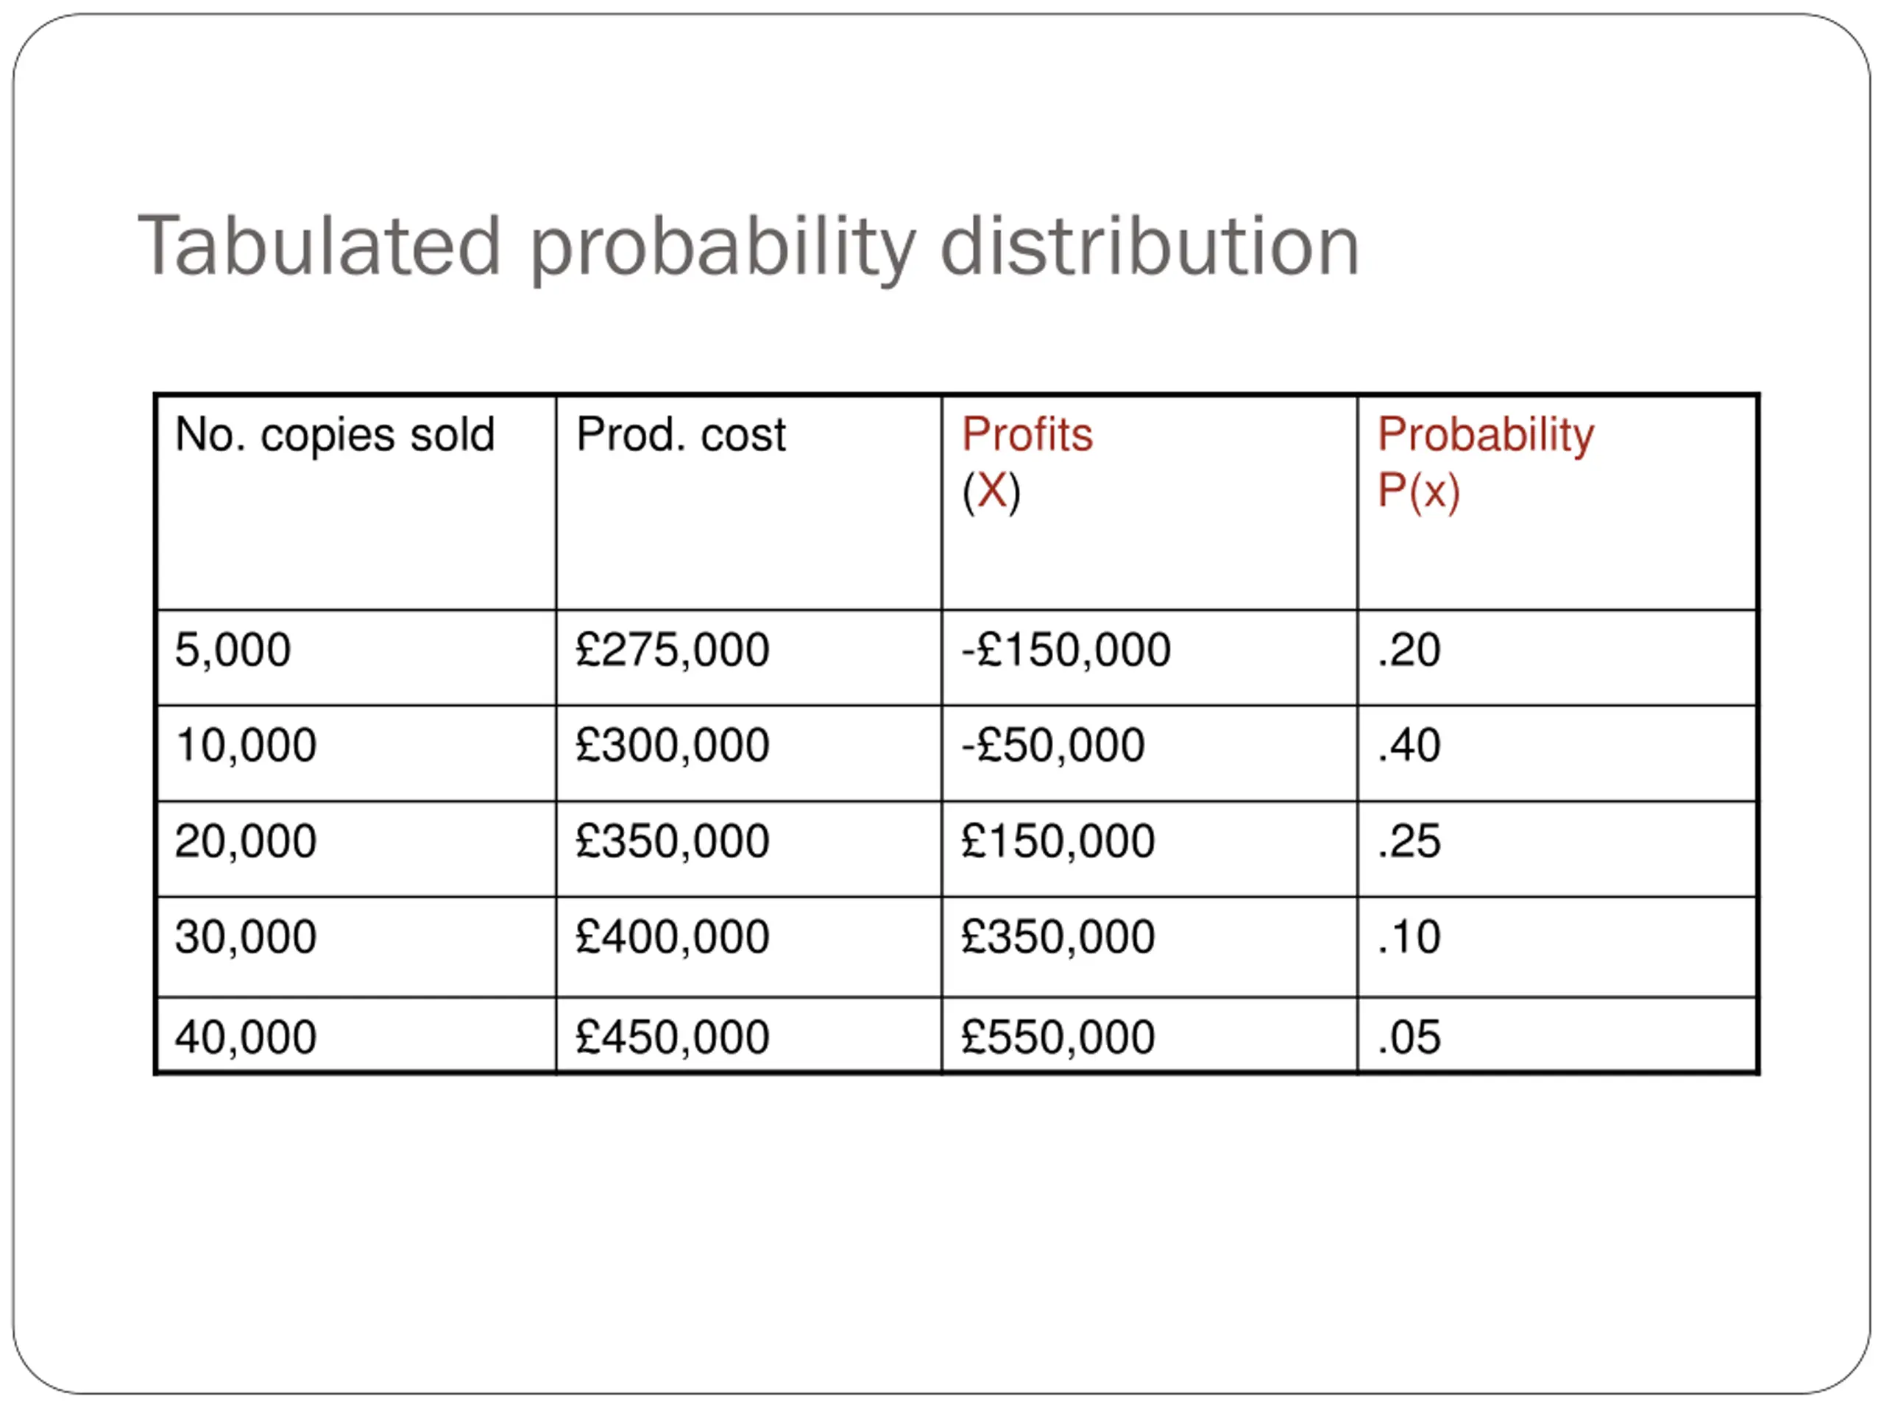Select the cell showing 5,000 copies
Screen dimensions: 1884x1413
(356, 657)
